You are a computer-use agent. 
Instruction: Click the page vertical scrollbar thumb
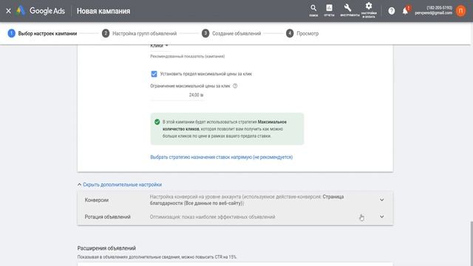click(472, 243)
